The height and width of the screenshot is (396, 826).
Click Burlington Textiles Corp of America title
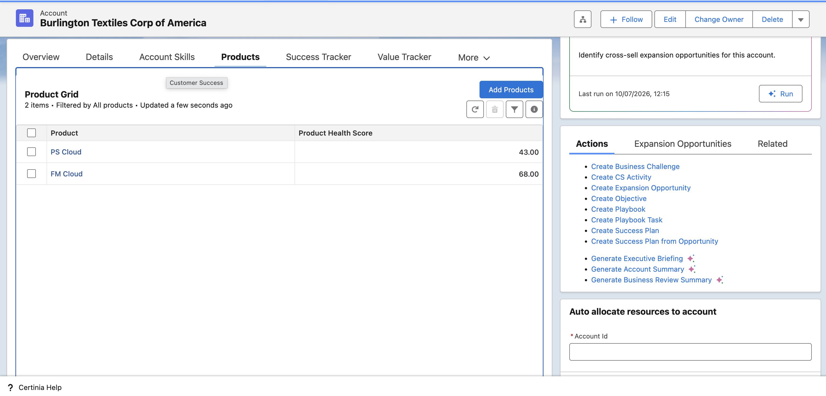click(x=123, y=23)
